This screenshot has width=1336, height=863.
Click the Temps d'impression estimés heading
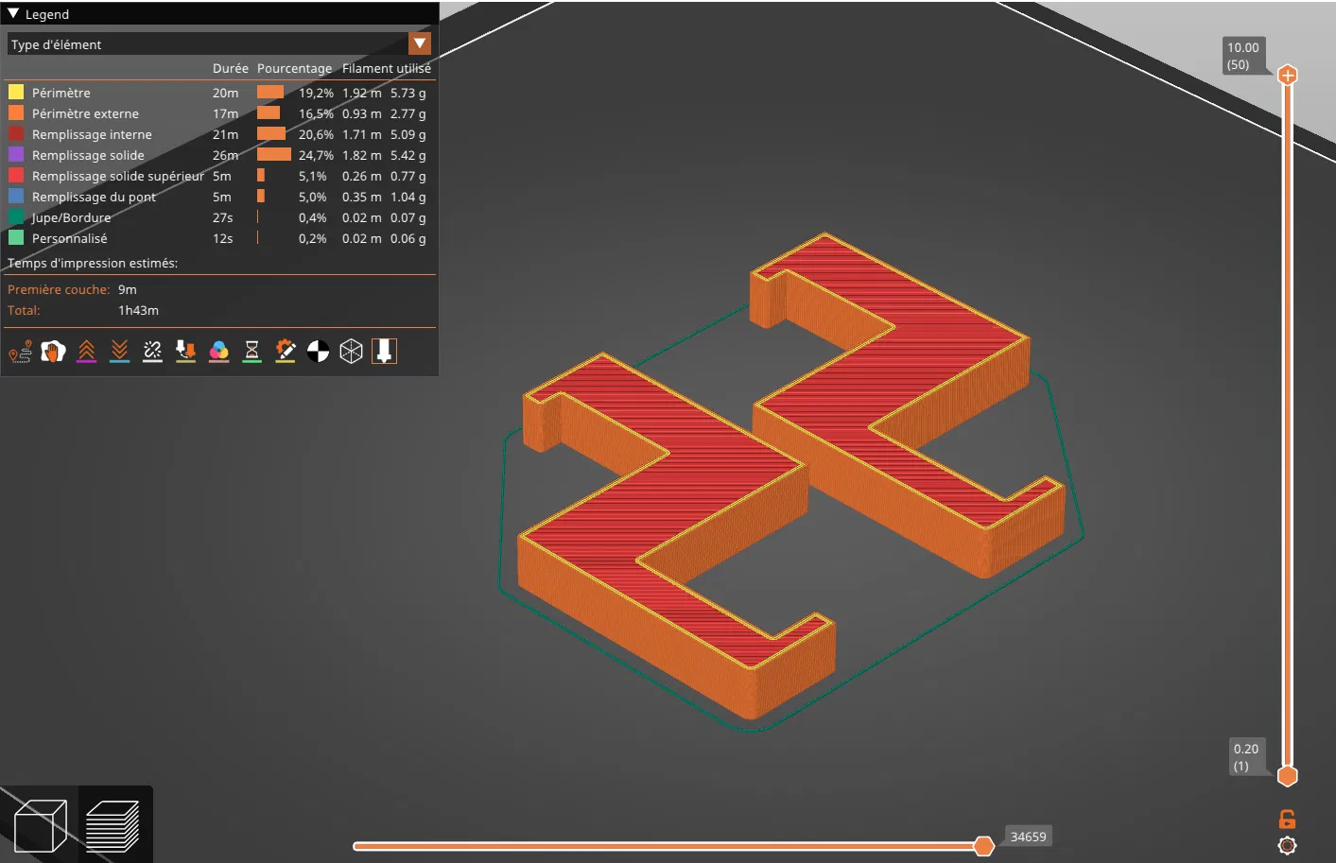(x=93, y=263)
